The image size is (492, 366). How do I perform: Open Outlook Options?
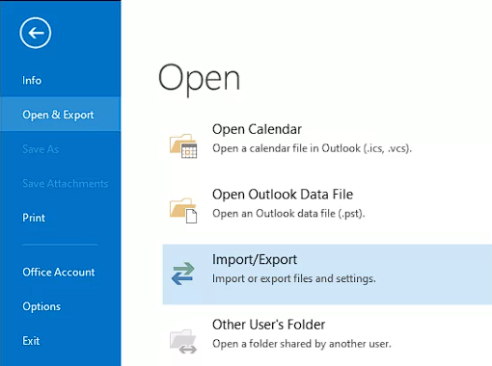[41, 306]
